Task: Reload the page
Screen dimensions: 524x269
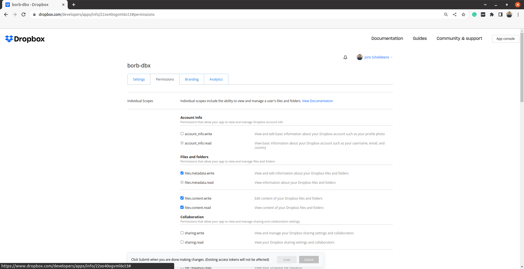Action: pyautogui.click(x=23, y=14)
